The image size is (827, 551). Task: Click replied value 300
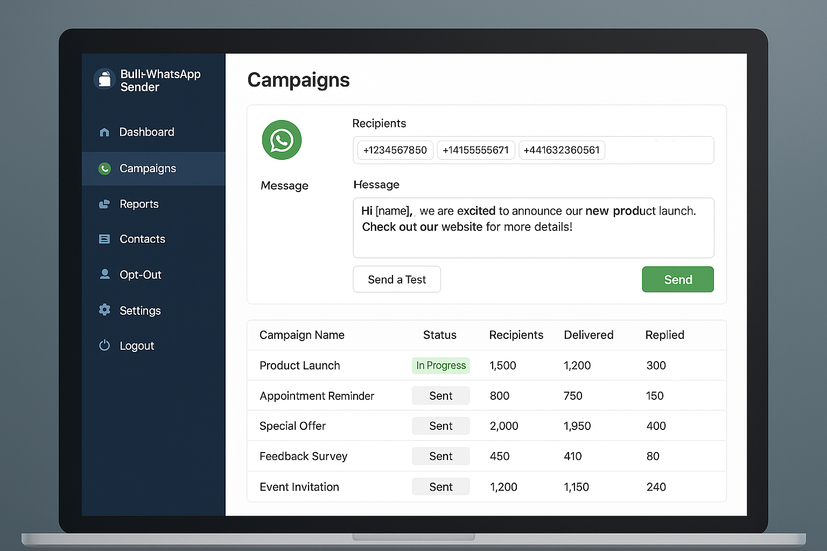tap(656, 365)
